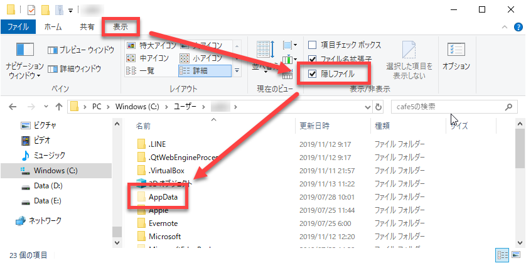The image size is (526, 263).
Task: Toggle the hidden files (隠しファイル) checkbox
Action: point(312,73)
